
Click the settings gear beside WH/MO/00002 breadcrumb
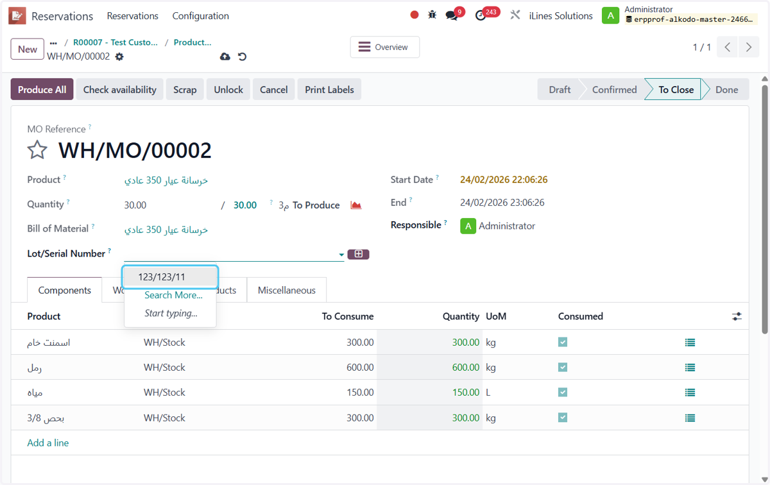pos(119,56)
